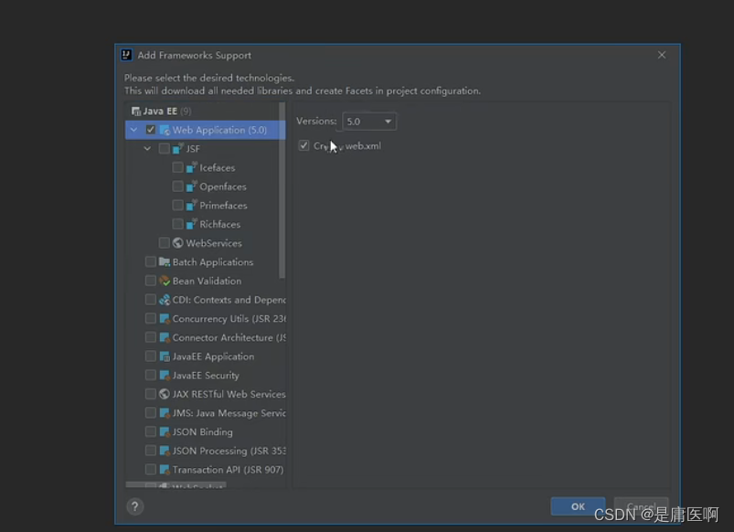Check the JavaEE Application checkbox

(x=150, y=356)
